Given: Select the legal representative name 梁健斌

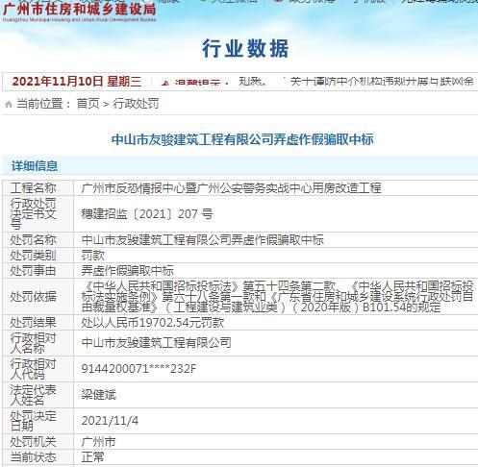Looking at the screenshot, I should click(99, 395).
